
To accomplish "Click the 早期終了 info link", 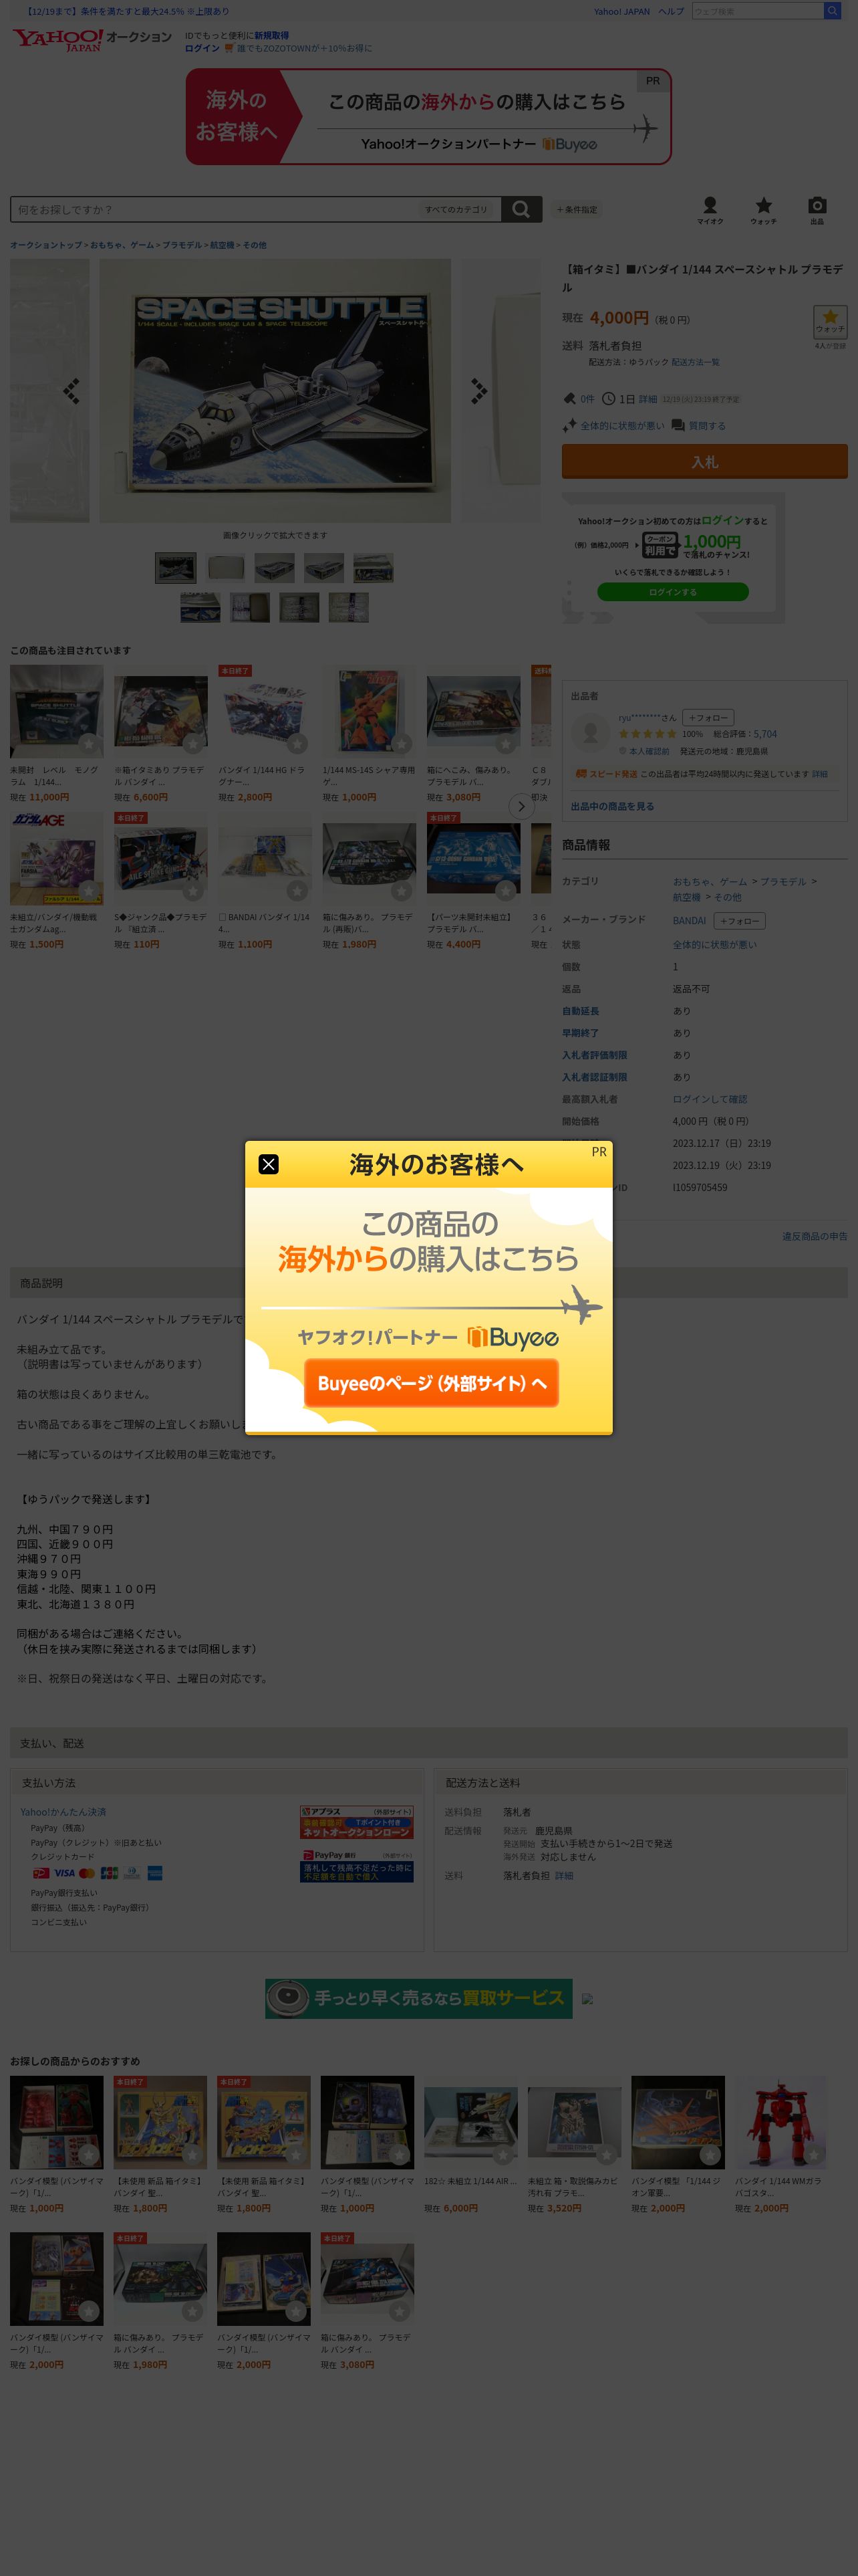I will point(580,1033).
